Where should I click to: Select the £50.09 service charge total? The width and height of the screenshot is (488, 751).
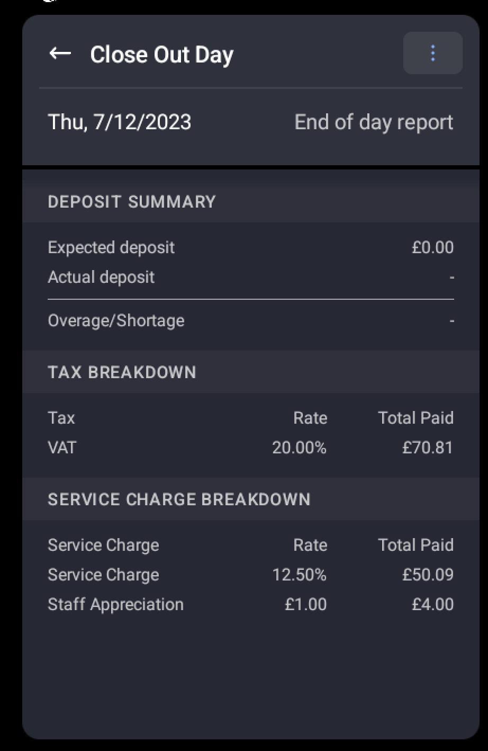pyautogui.click(x=428, y=575)
